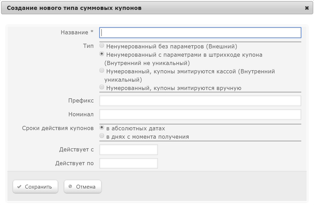Click the Действует по label text

(x=74, y=163)
